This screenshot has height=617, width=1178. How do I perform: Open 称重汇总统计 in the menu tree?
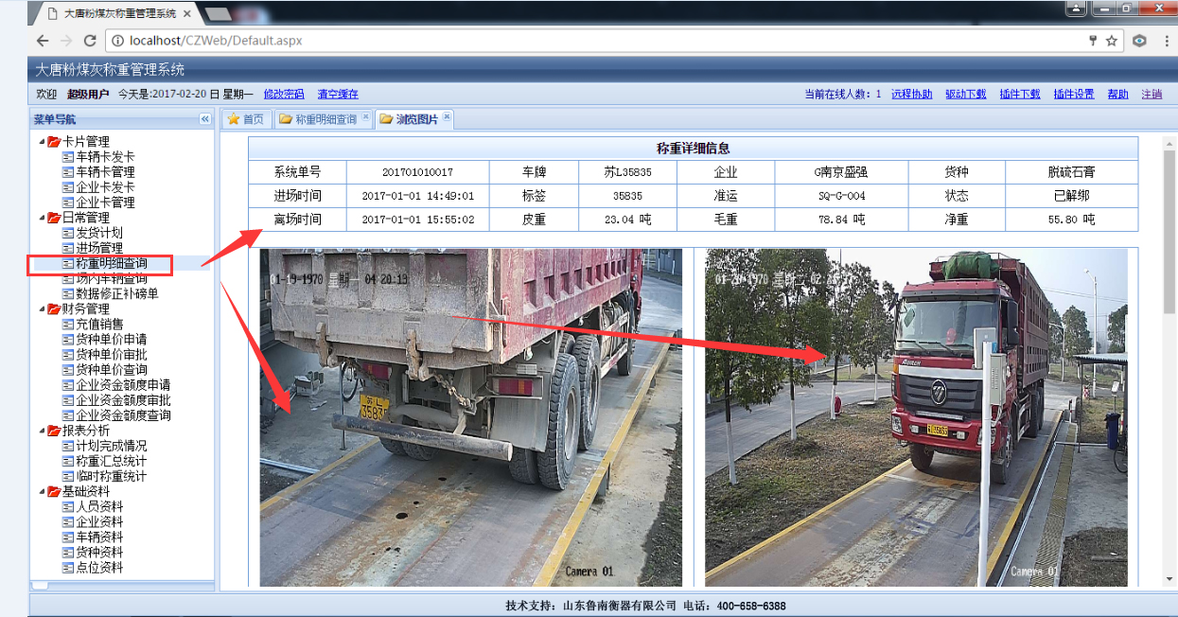click(112, 461)
